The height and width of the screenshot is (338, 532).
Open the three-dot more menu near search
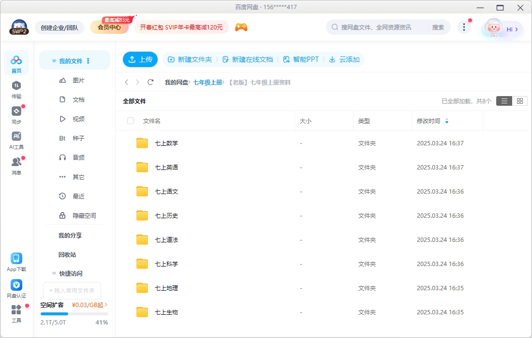[464, 27]
